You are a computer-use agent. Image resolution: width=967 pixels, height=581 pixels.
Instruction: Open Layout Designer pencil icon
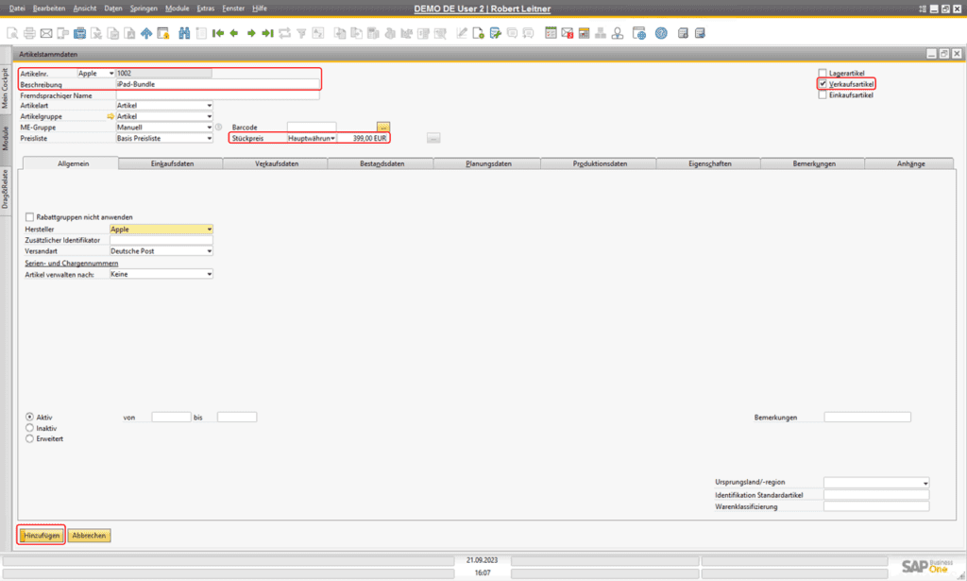[x=462, y=33]
